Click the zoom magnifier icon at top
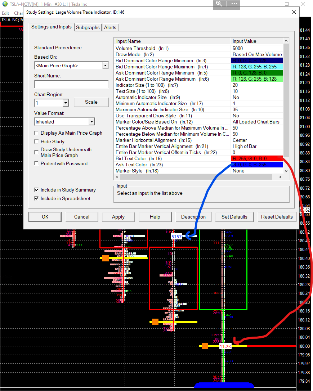Image resolution: width=313 pixels, height=391 pixels. (219, 4)
